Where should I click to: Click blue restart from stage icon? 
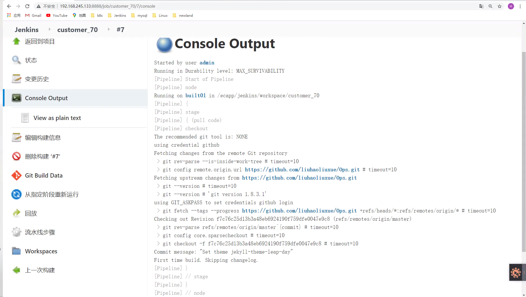coord(16,194)
